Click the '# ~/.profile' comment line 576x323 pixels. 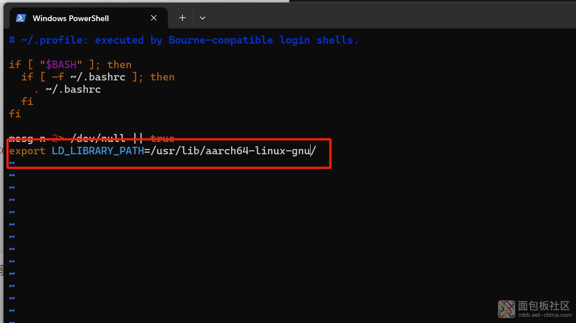pyautogui.click(x=184, y=40)
